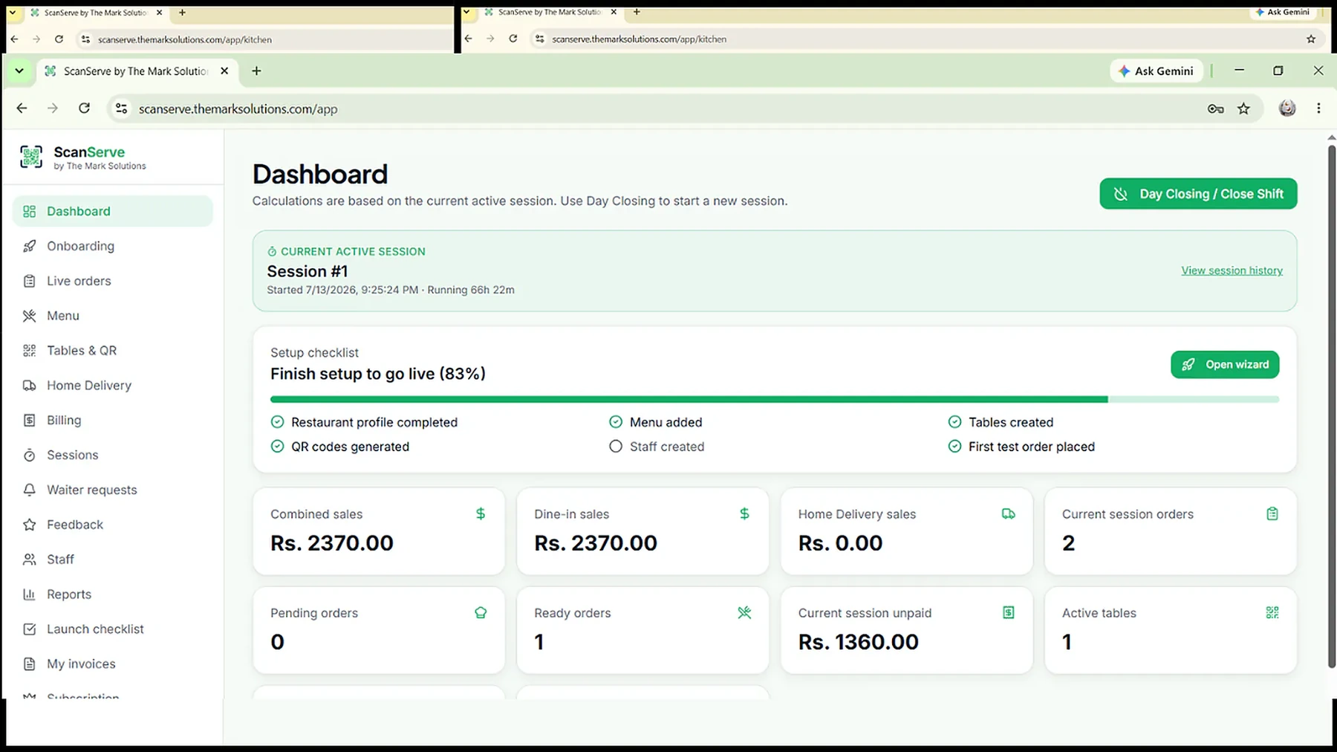
Task: Open the site information button in address bar
Action: (x=121, y=108)
